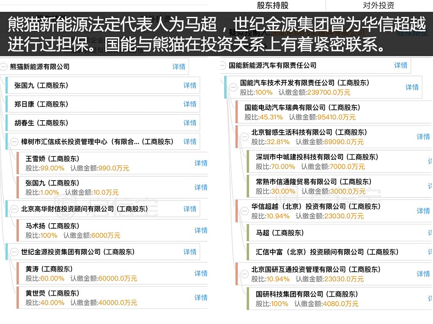Collapse 世纪金源投资集团有限公司 branch

pos(15,252)
